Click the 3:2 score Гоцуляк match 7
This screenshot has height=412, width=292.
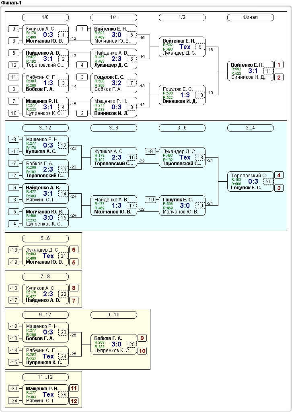coord(116,83)
